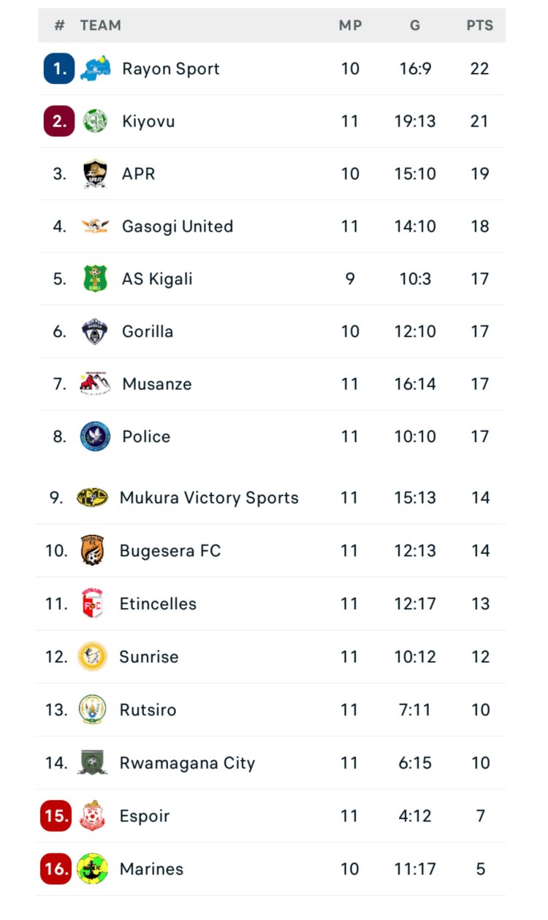Click the PTS column header
This screenshot has width=548, height=920.
480,26
